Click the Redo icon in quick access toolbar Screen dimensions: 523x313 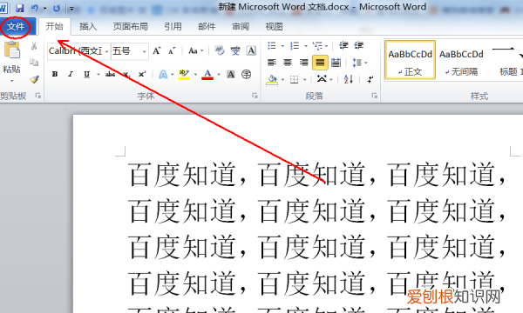point(57,8)
